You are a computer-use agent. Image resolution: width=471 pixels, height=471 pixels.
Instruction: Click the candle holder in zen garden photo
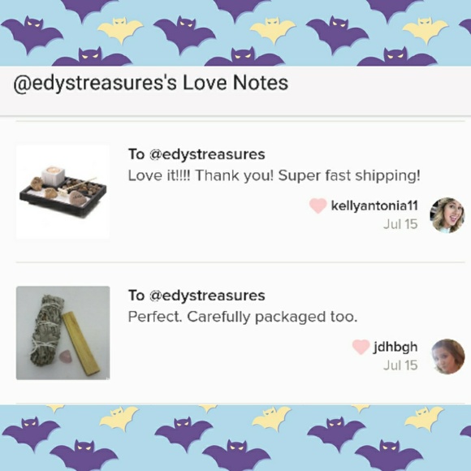[x=54, y=175]
